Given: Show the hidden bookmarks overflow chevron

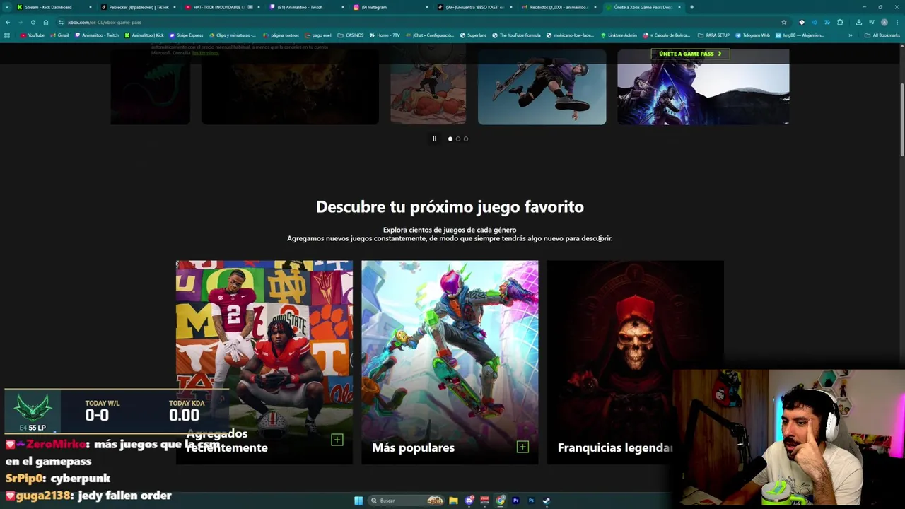Looking at the screenshot, I should (x=851, y=35).
